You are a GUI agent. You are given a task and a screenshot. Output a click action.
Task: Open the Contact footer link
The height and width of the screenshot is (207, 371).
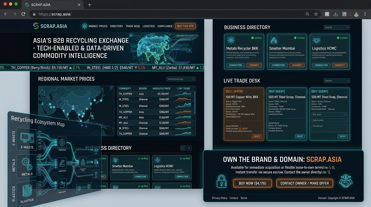[x=234, y=198]
